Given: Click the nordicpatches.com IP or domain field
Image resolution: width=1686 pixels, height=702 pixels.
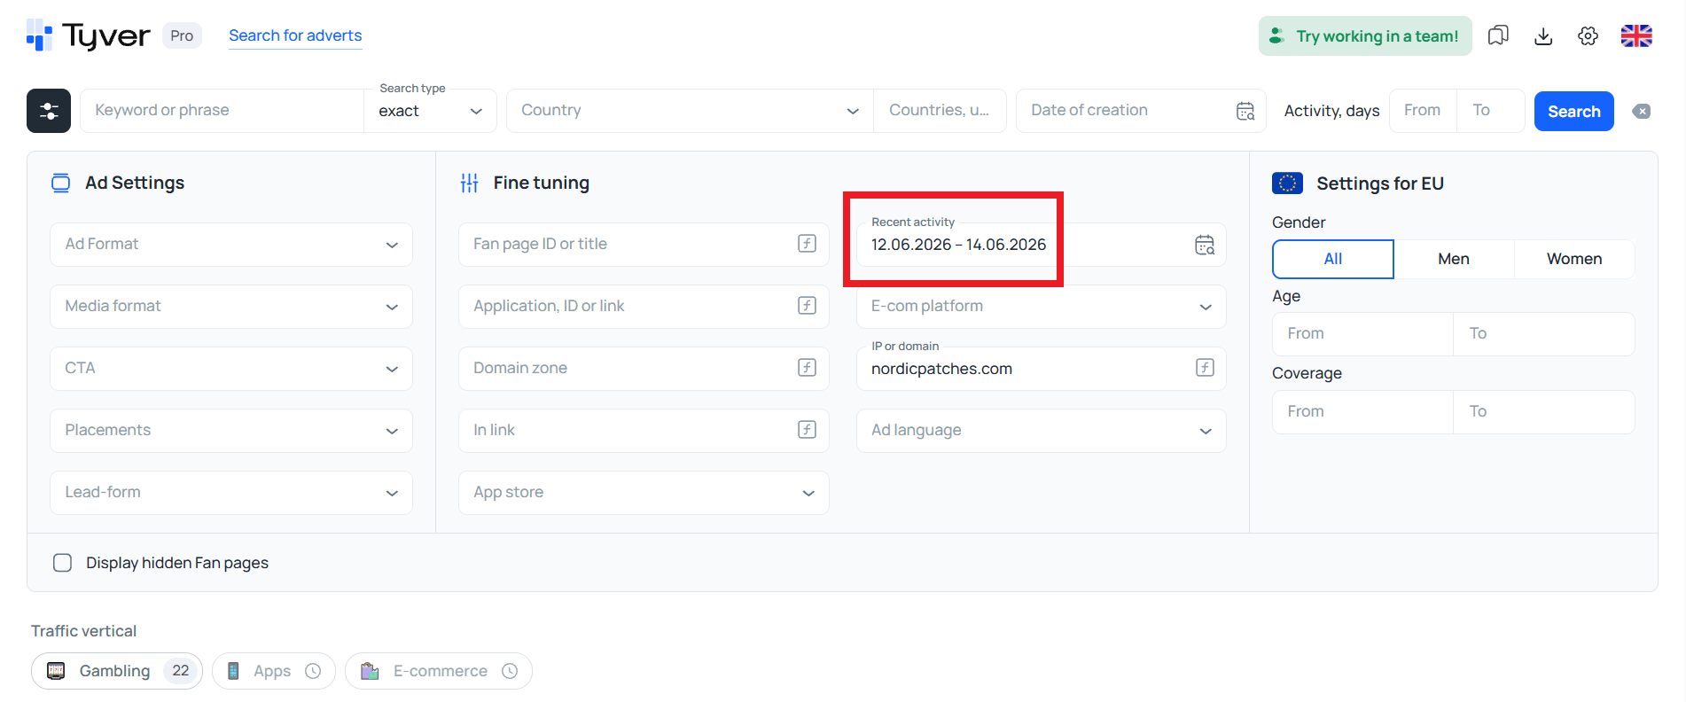Looking at the screenshot, I should point(1042,369).
